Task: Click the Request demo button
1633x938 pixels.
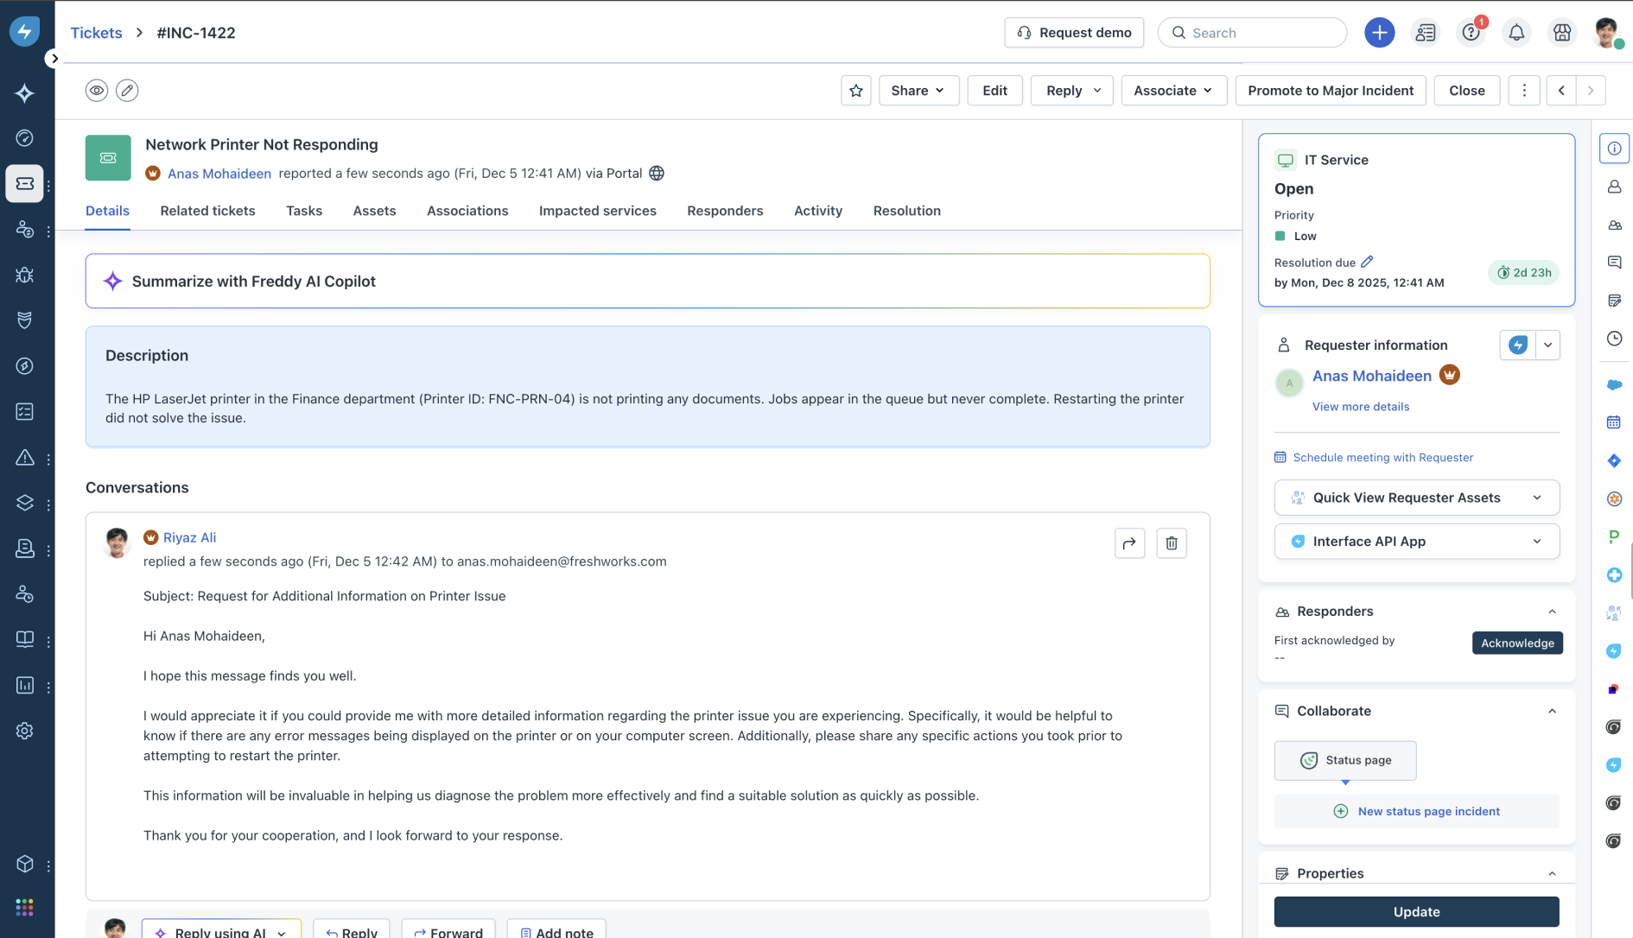Action: (x=1074, y=33)
